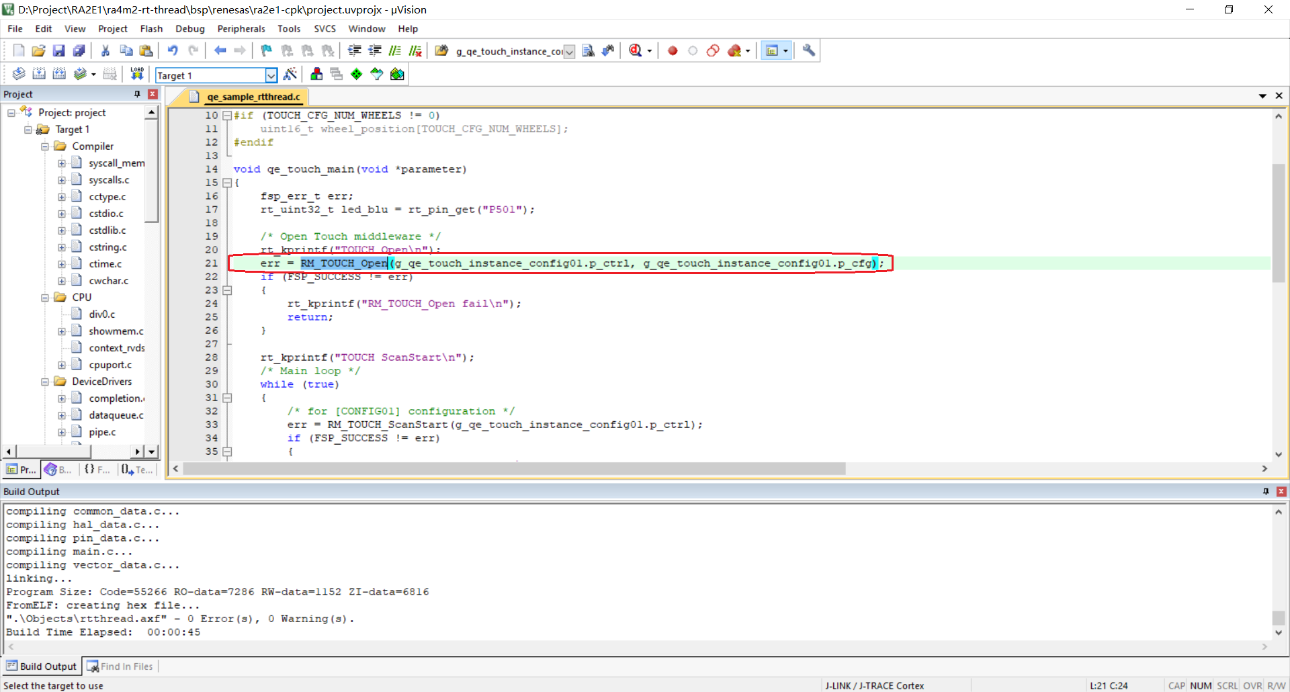This screenshot has height=692, width=1290.
Task: Click the Start/Stop Debug Session icon
Action: pyautogui.click(x=635, y=51)
